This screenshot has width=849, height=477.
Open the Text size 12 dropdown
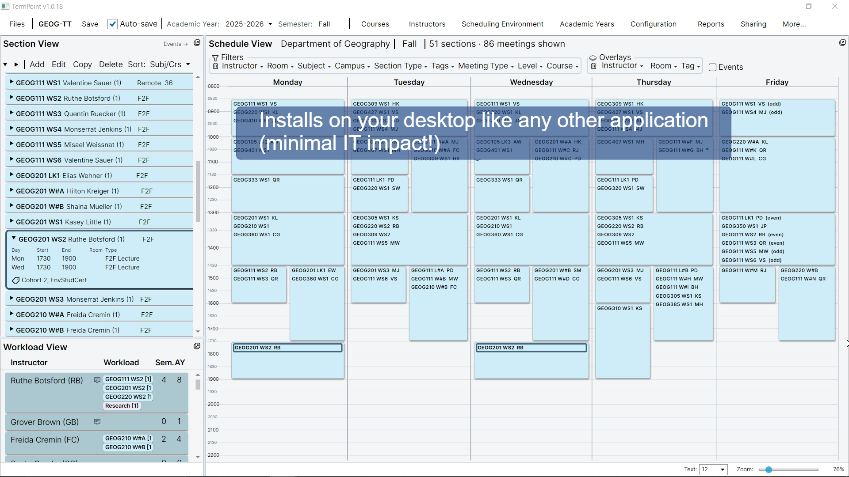pyautogui.click(x=713, y=469)
